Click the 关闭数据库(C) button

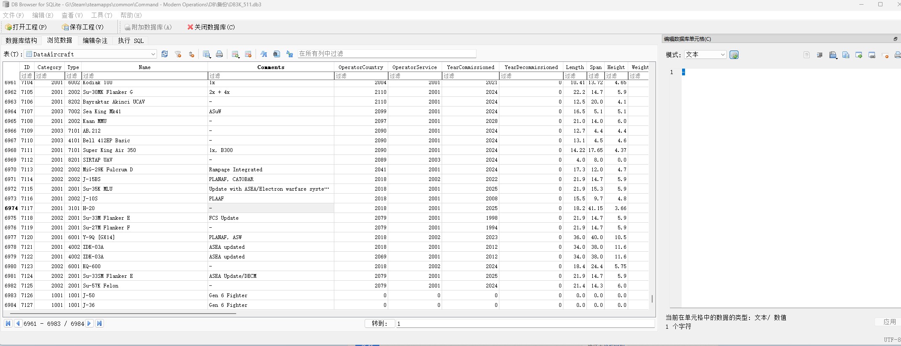211,27
